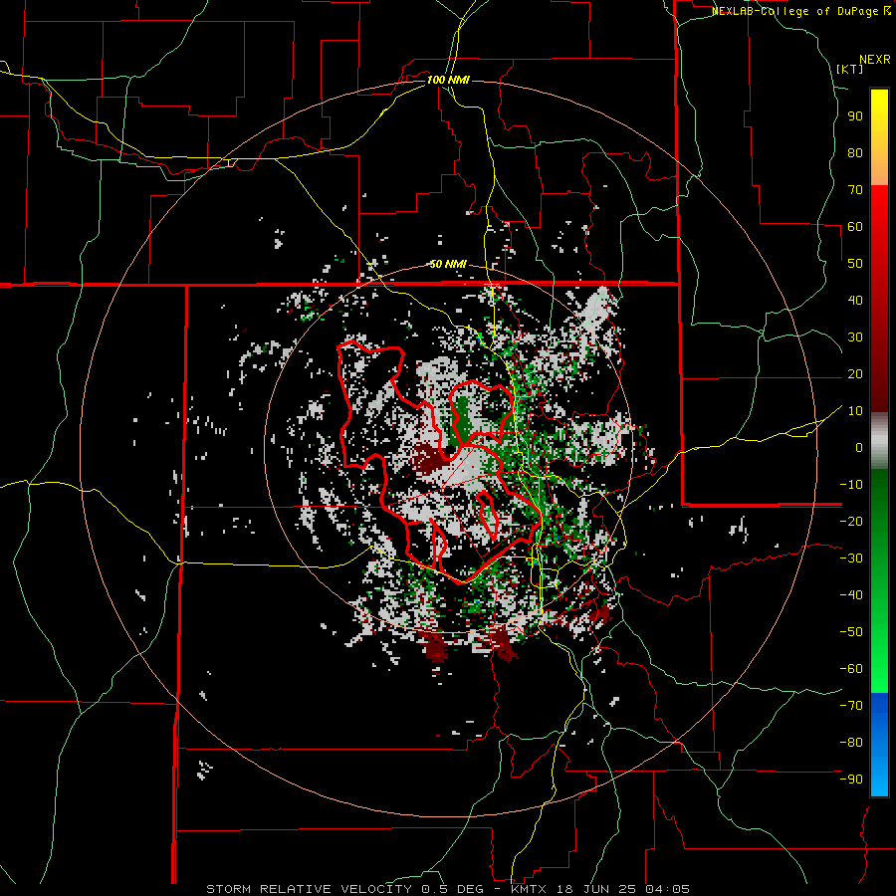Image resolution: width=896 pixels, height=896 pixels.
Task: Click the -80 value on velocity scale
Action: coord(851,743)
